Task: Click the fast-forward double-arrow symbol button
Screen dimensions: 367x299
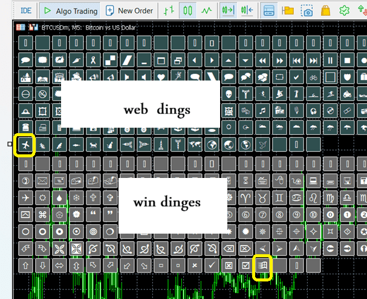Action: pyautogui.click(x=279, y=60)
